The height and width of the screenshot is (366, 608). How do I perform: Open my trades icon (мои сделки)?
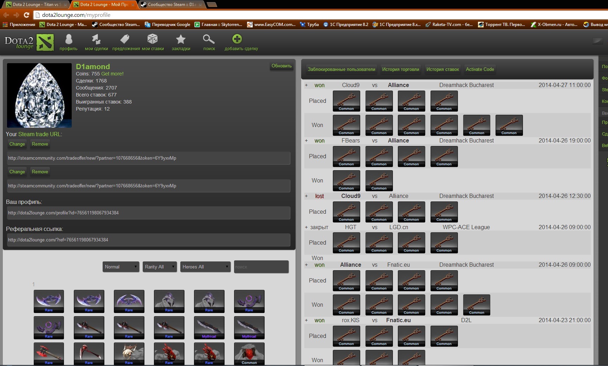pyautogui.click(x=96, y=42)
